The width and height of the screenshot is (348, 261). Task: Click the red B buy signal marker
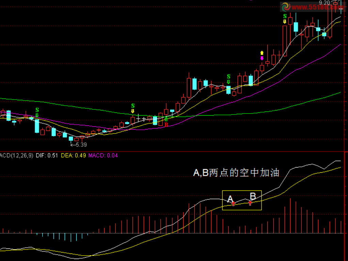[166, 125]
